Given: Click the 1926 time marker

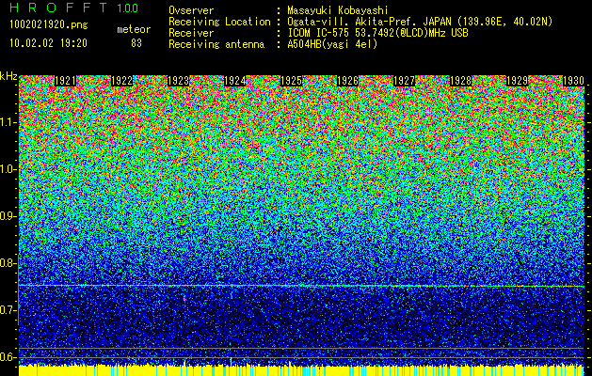Looking at the screenshot, I should click(347, 81).
